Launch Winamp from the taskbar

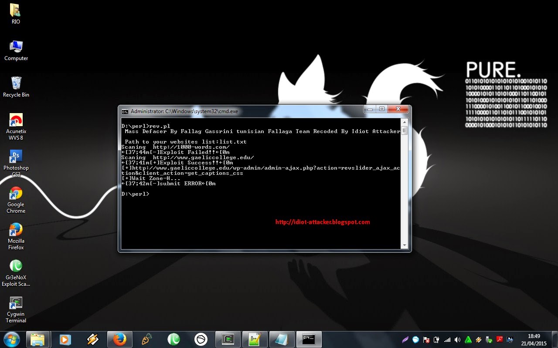(92, 339)
